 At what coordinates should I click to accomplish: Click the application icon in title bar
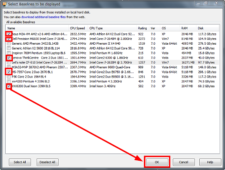coord(4,4)
